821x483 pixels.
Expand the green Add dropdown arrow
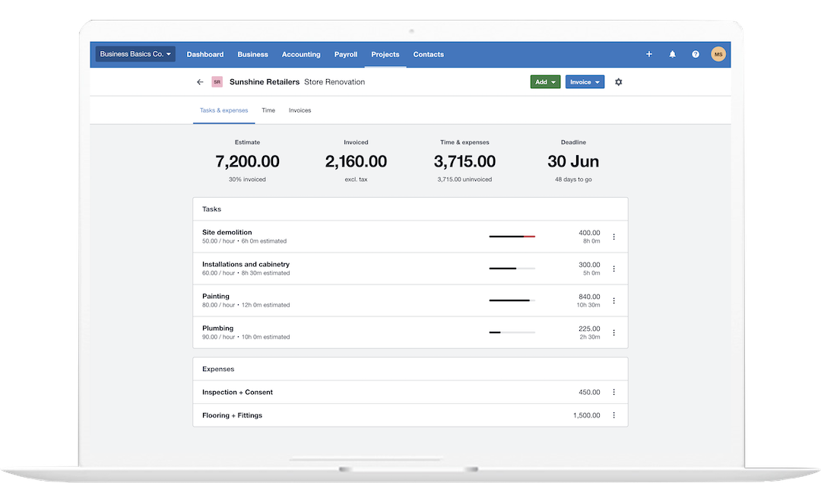click(x=554, y=81)
